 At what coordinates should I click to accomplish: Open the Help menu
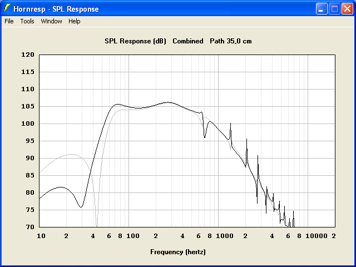[x=74, y=21]
